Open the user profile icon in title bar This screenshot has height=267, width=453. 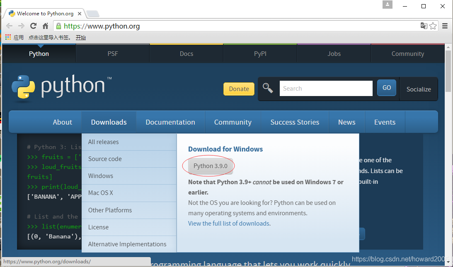coord(388,5)
